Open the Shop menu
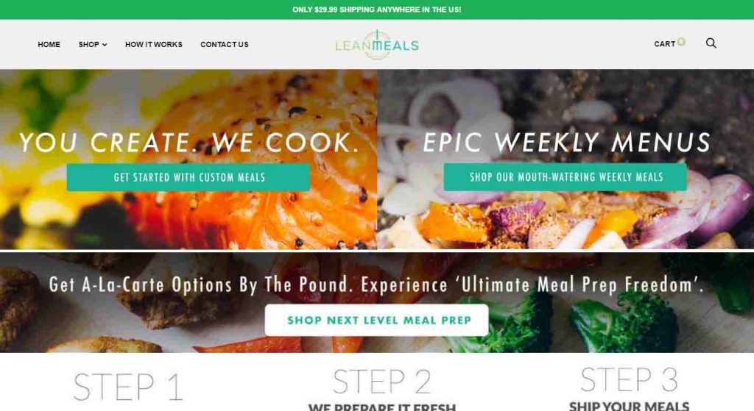 [89, 44]
